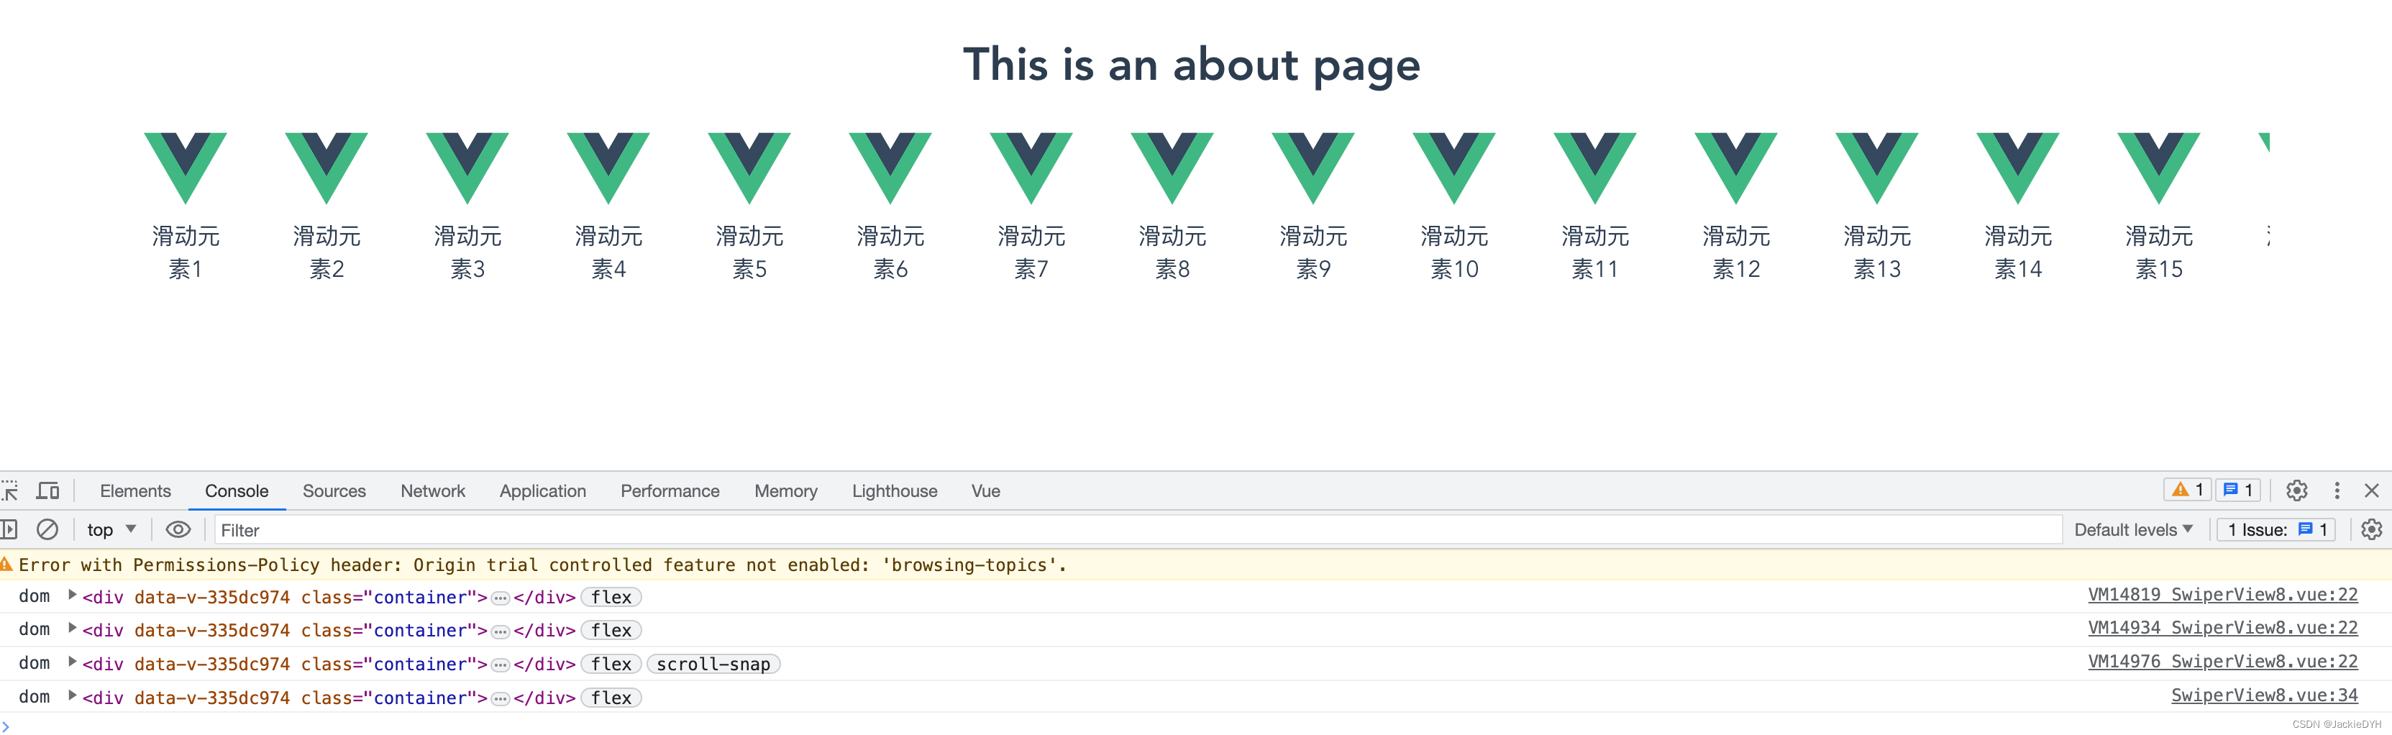Click flex badge in VM14819 row

pos(611,598)
